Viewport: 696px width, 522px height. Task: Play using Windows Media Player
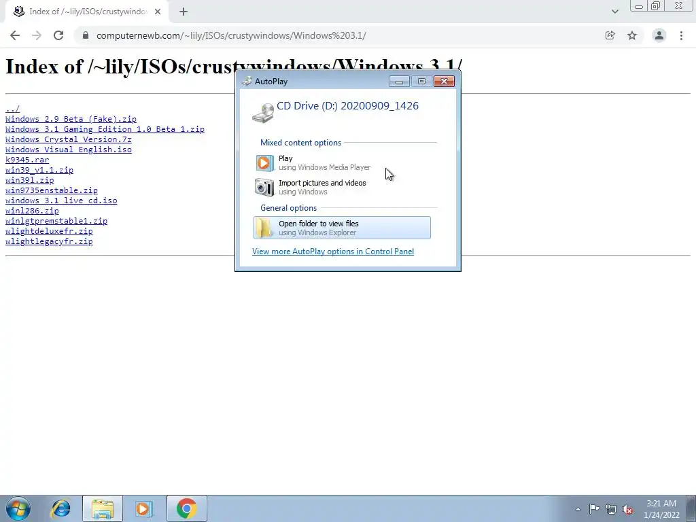pyautogui.click(x=342, y=163)
